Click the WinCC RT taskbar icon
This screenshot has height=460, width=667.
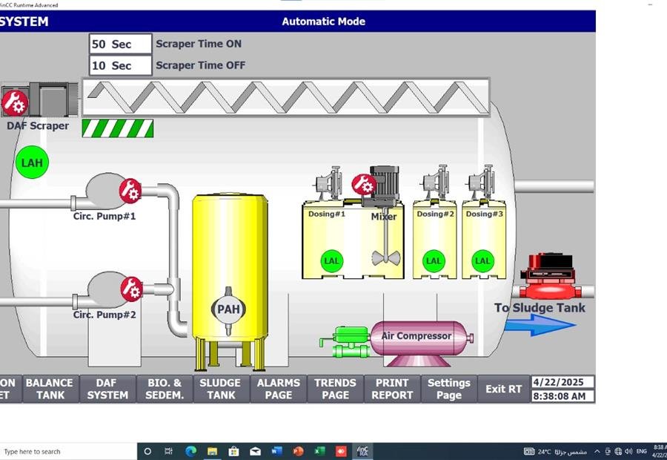[x=362, y=451]
